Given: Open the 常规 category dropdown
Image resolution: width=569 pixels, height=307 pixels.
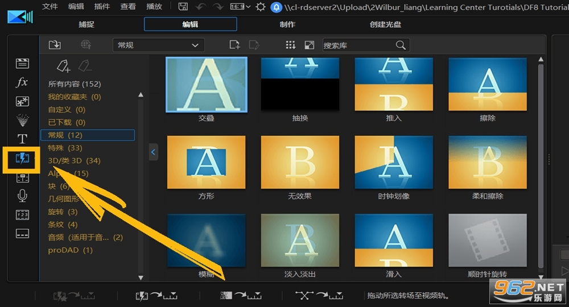Looking at the screenshot, I should pos(159,45).
